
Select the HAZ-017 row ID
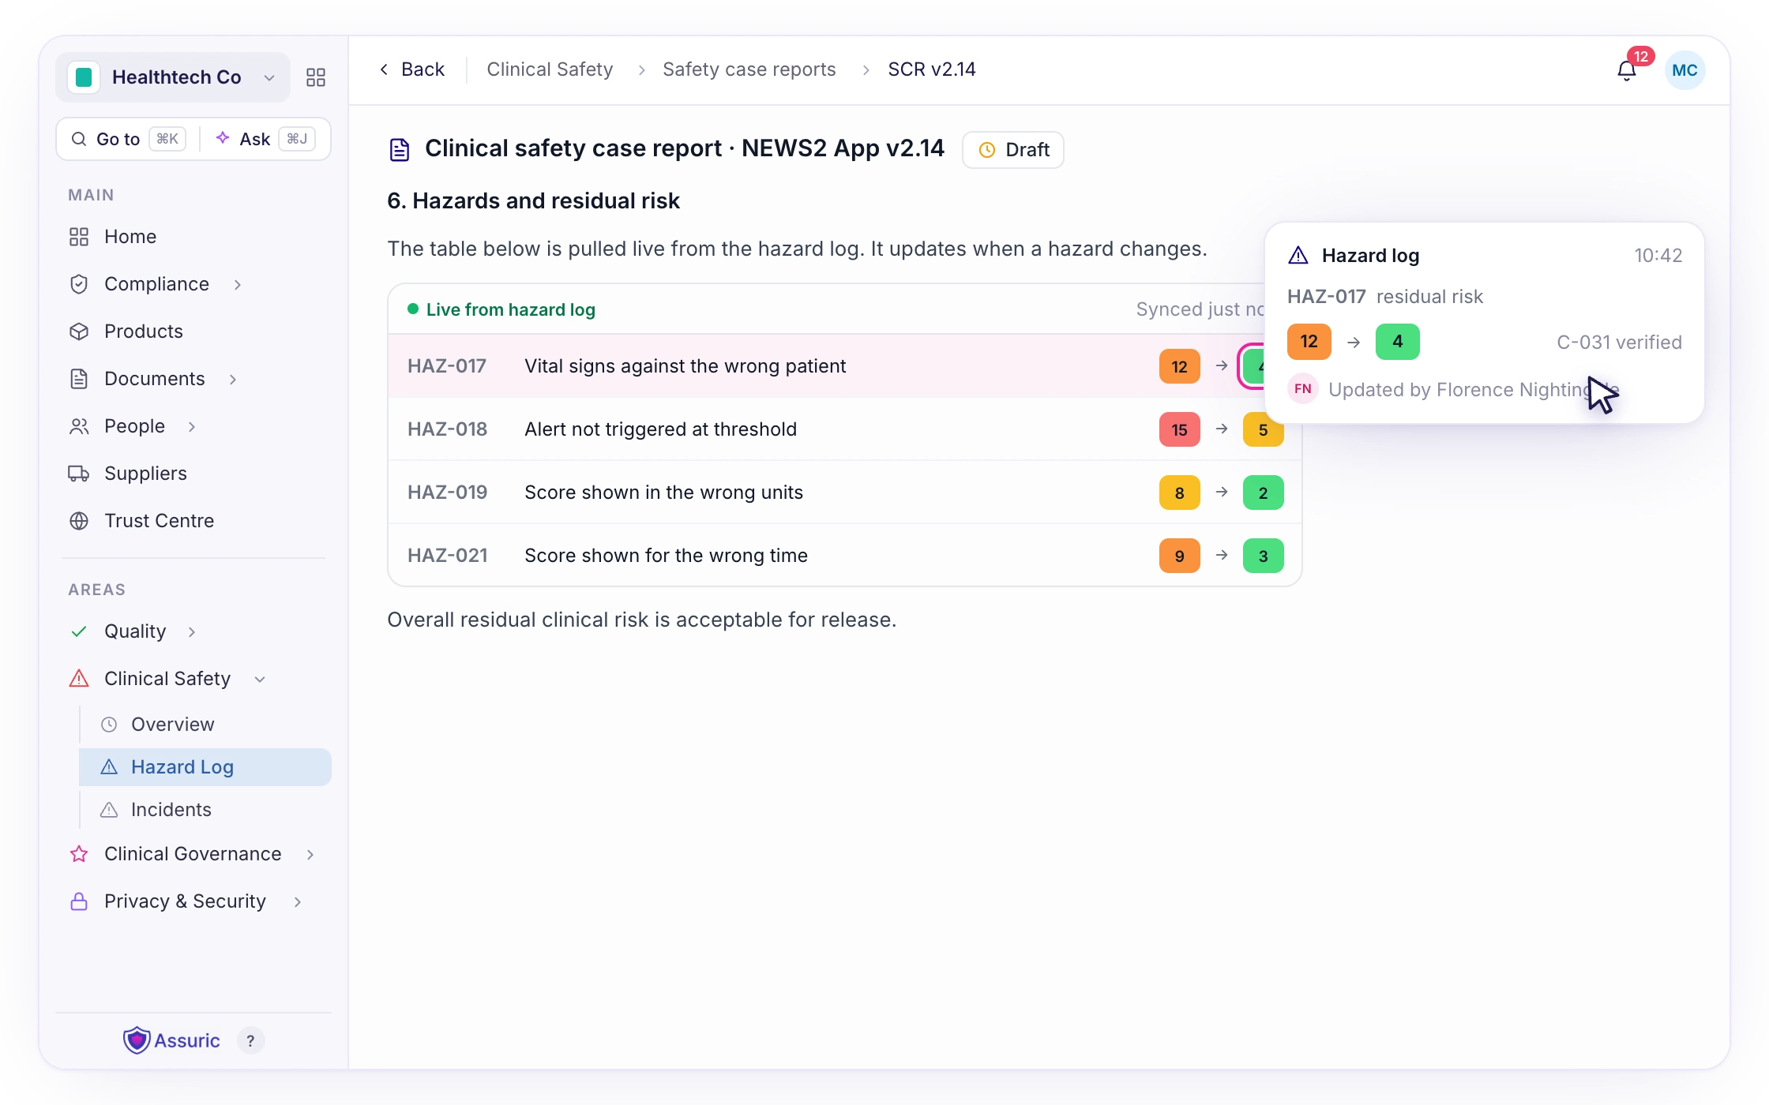447,366
